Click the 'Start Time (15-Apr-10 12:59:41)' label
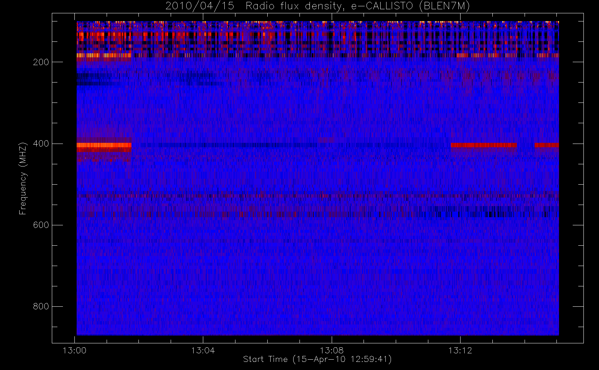Viewport: 599px width, 370px height. coord(317,359)
